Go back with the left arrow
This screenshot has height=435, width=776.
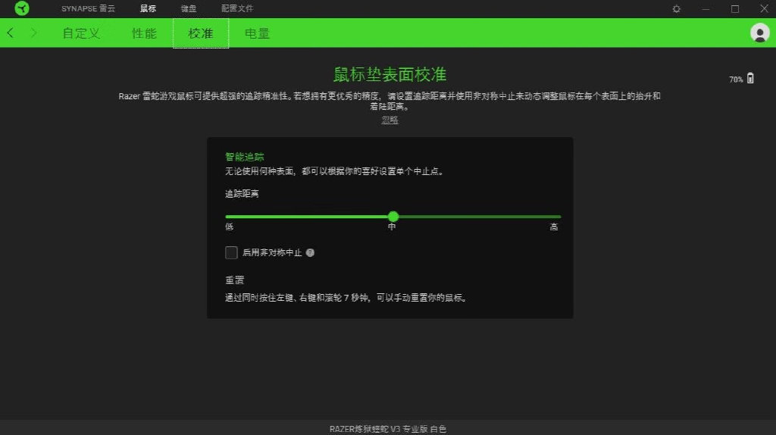pyautogui.click(x=11, y=33)
